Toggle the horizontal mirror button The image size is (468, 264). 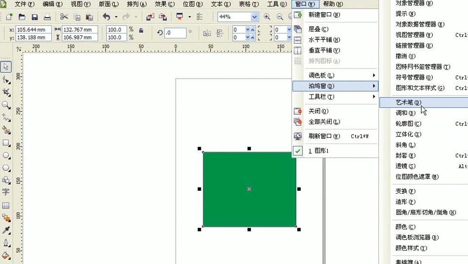pyautogui.click(x=207, y=33)
